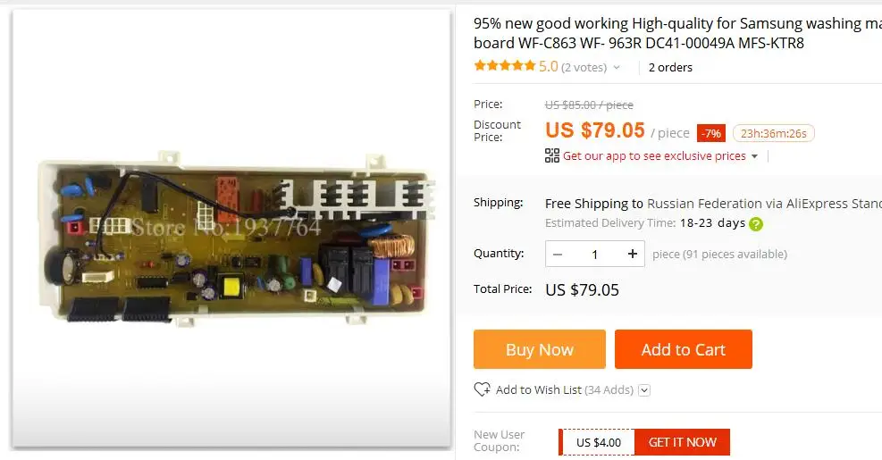Click GET IT NOW coupon button

pyautogui.click(x=683, y=442)
